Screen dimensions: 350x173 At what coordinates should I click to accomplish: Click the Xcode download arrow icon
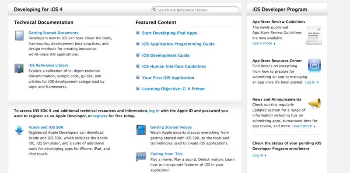point(19,130)
